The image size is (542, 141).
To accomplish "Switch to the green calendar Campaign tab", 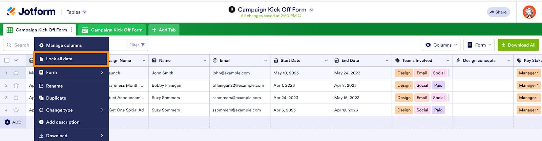I will click(112, 30).
